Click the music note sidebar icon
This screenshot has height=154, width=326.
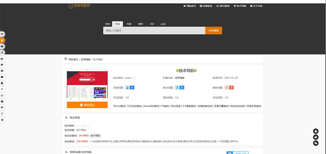(3, 52)
